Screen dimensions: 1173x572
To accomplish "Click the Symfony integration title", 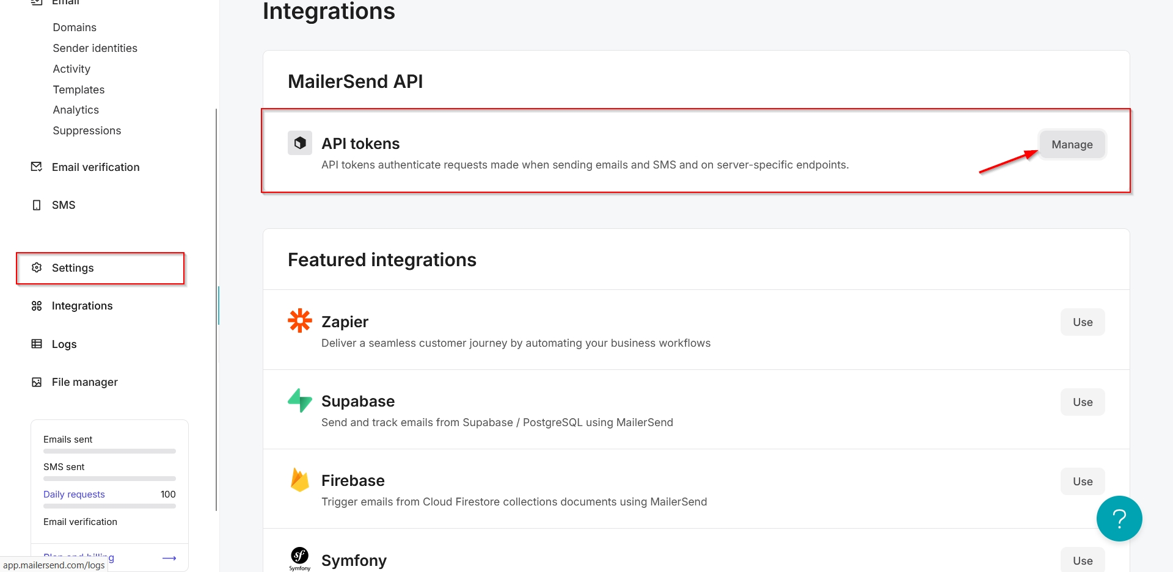I will click(354, 560).
